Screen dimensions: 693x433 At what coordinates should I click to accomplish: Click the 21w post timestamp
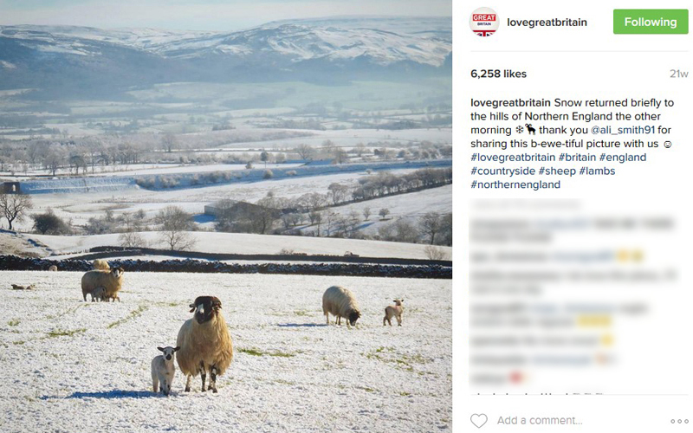click(x=679, y=74)
